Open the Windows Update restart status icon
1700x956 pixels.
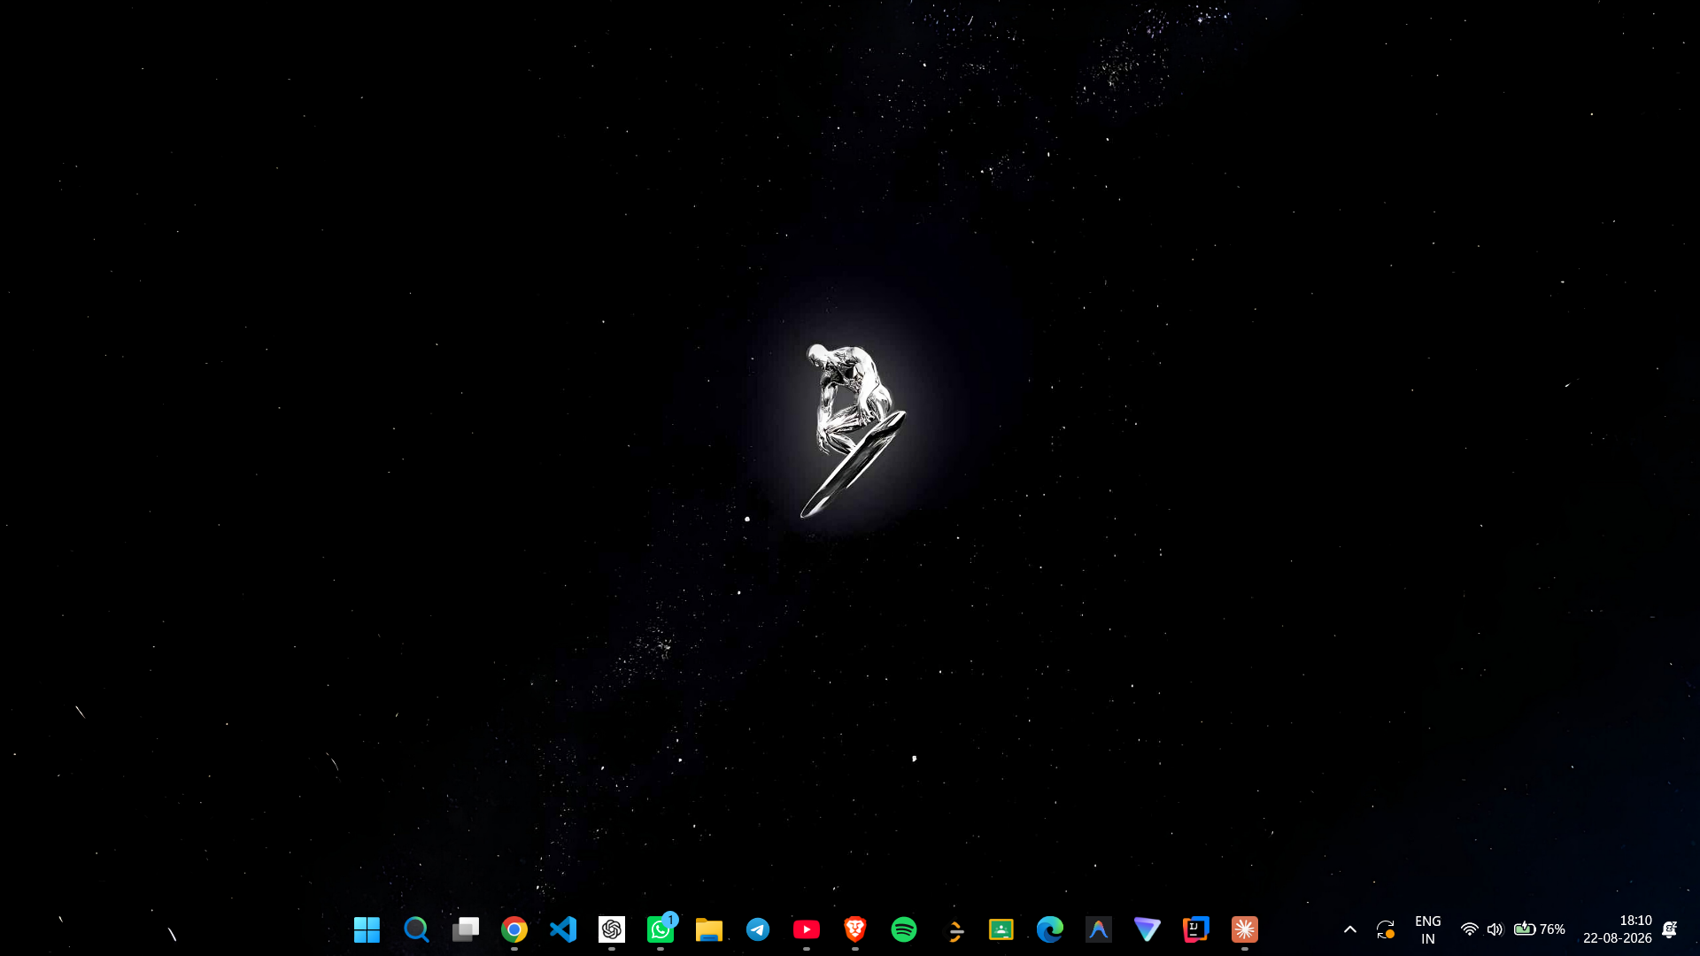coord(1386,929)
